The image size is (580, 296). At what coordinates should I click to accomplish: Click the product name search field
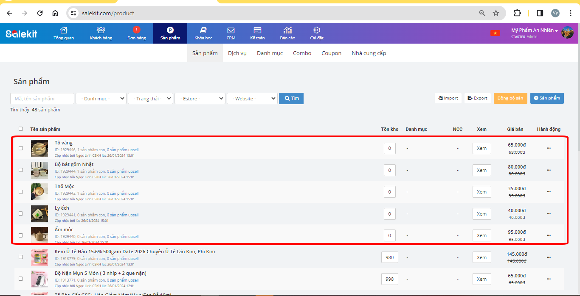coord(42,99)
